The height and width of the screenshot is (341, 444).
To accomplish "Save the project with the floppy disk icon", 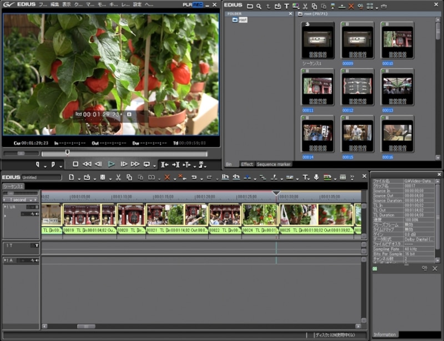I will click(103, 177).
